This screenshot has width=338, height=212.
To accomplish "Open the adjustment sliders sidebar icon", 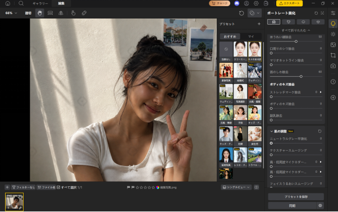I will pyautogui.click(x=333, y=13).
